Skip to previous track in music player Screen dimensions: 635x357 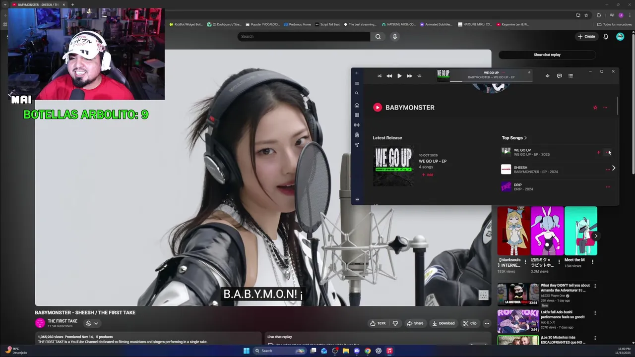(389, 76)
